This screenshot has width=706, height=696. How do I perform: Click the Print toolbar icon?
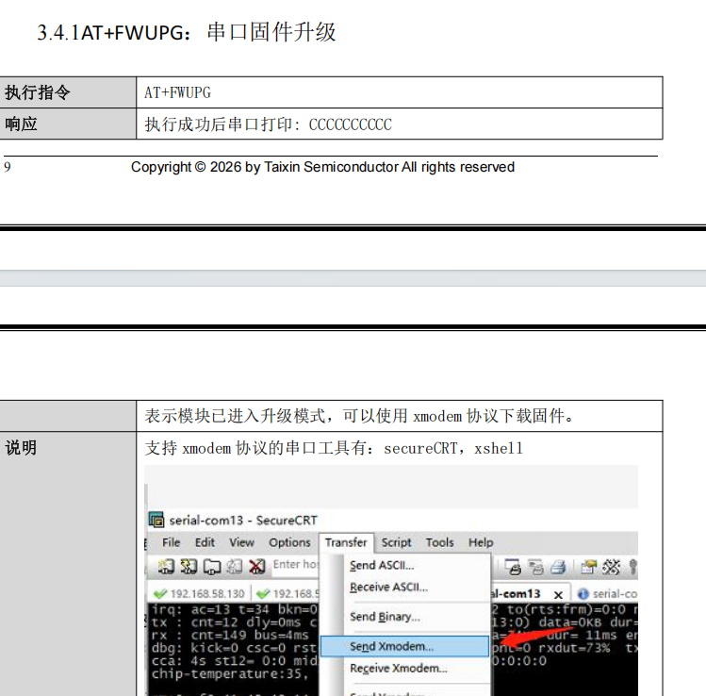click(559, 567)
